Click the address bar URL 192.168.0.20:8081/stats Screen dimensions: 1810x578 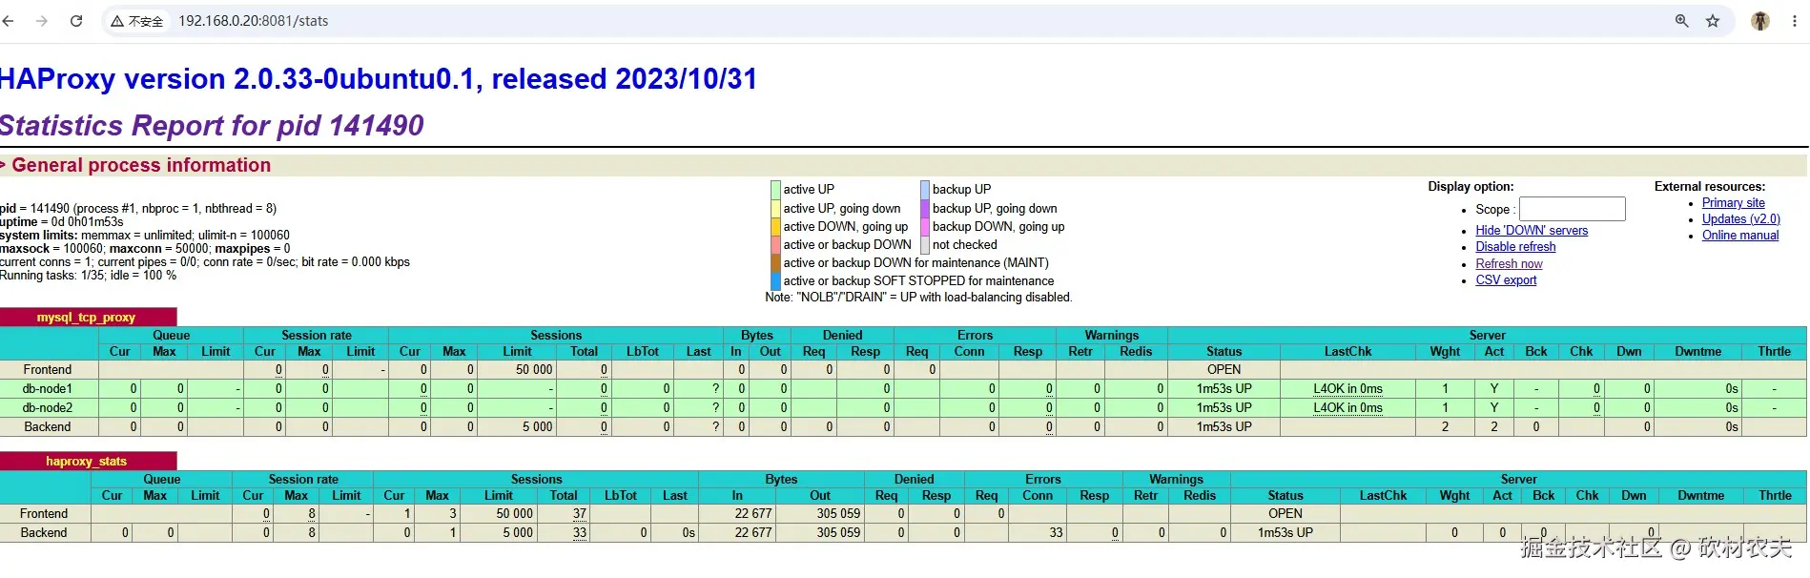coord(254,21)
